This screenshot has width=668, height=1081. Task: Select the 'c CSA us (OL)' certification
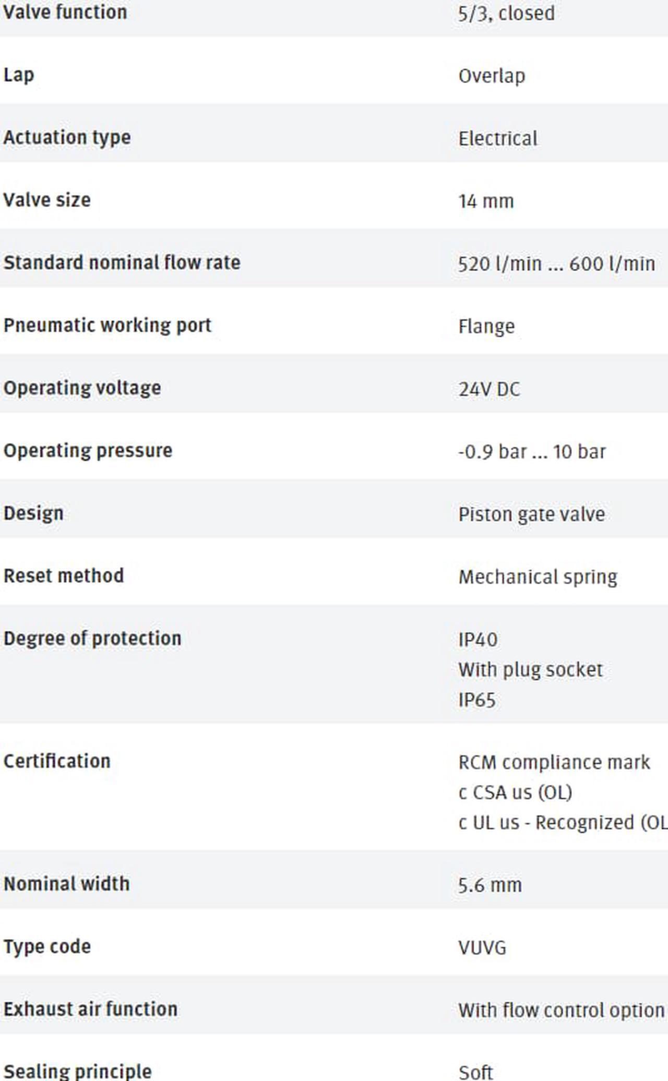click(x=515, y=792)
